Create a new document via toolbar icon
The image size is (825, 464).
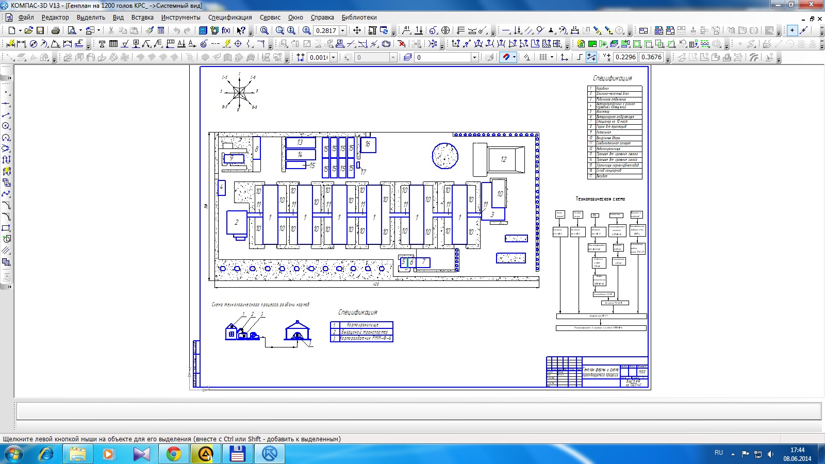[x=12, y=30]
